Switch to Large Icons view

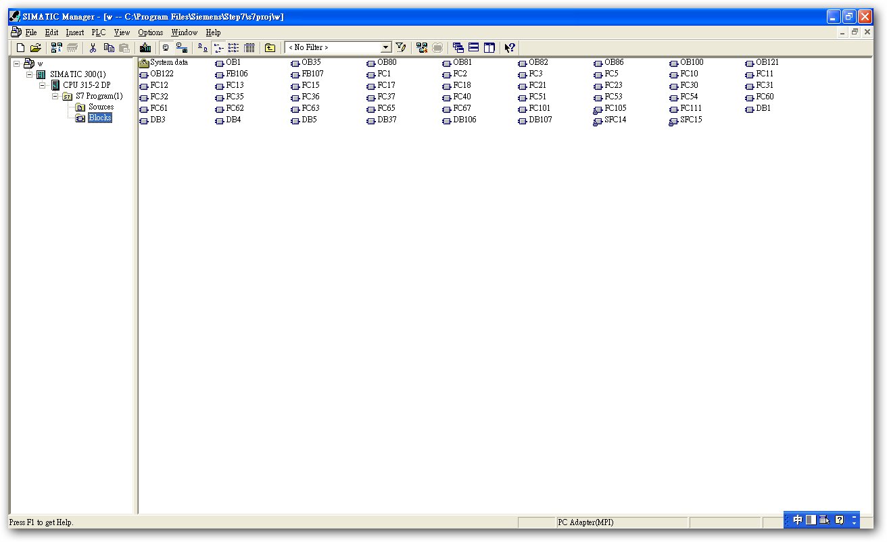point(203,47)
